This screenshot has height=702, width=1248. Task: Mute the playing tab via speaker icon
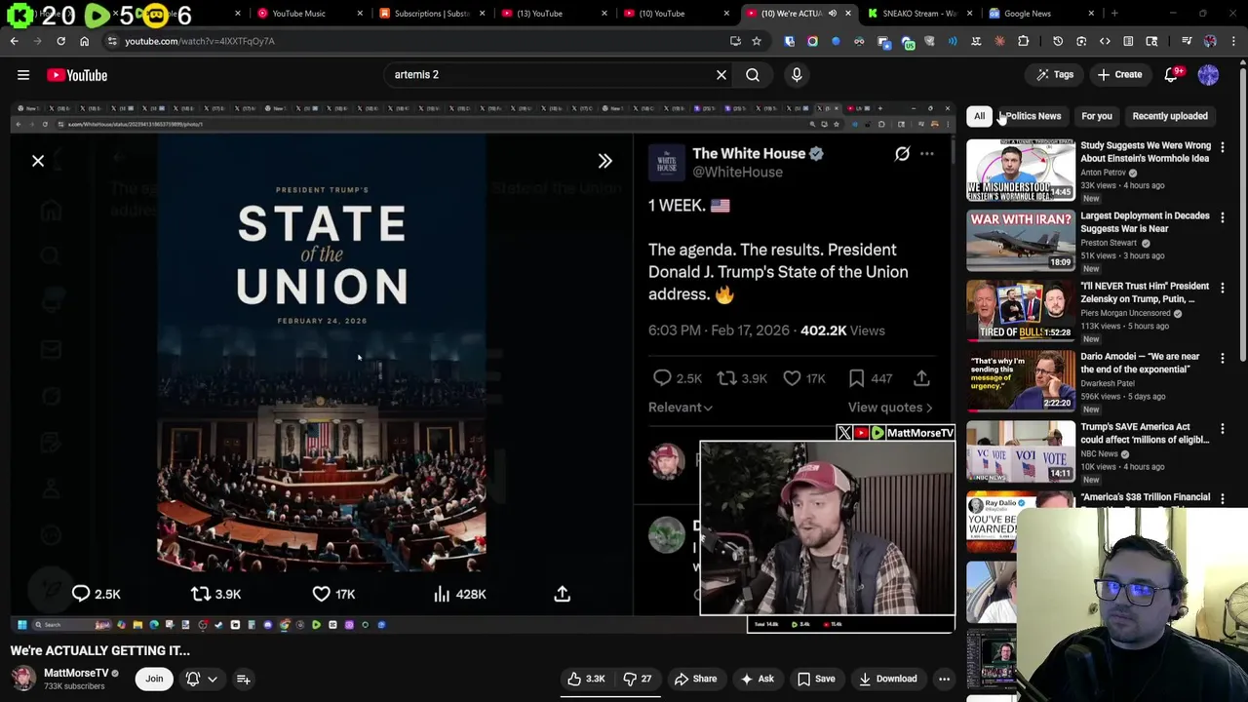833,14
